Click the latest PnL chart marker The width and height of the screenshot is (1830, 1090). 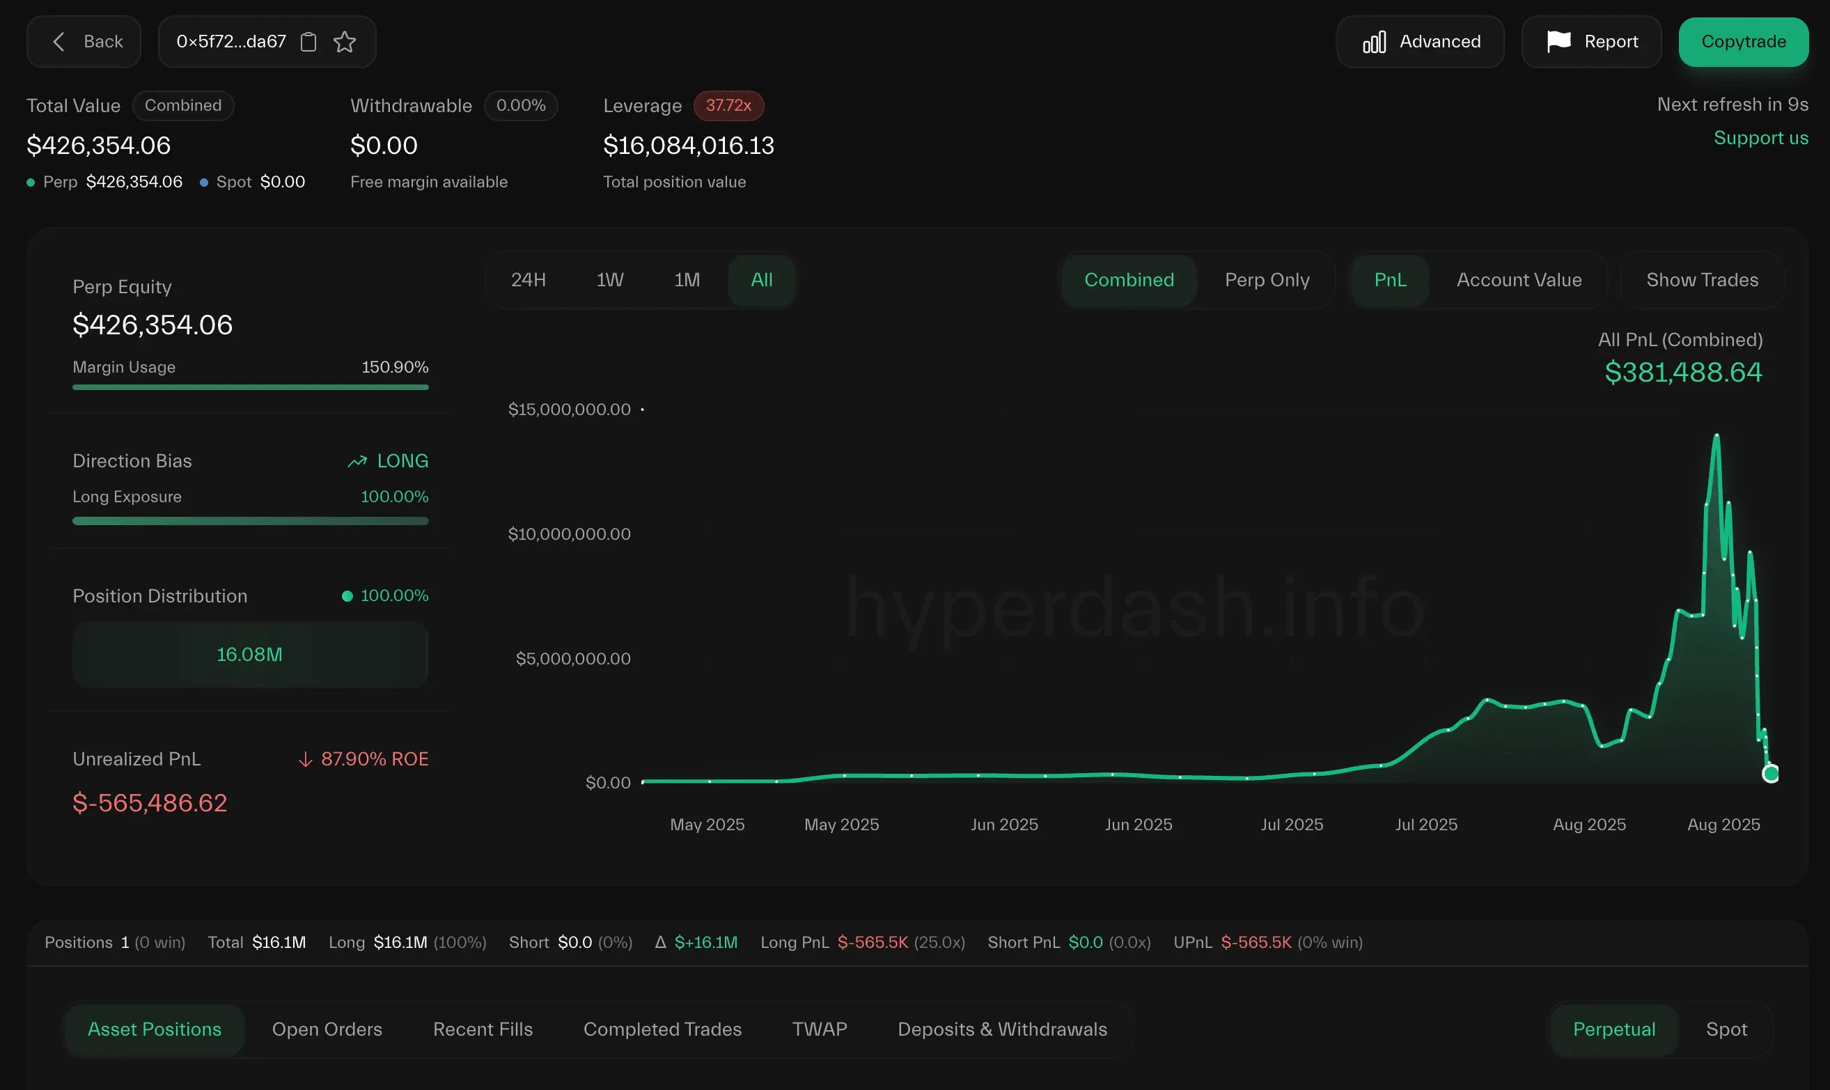pyautogui.click(x=1771, y=773)
